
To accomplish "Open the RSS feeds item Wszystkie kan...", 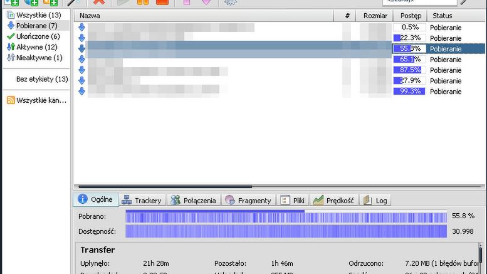I will click(36, 100).
